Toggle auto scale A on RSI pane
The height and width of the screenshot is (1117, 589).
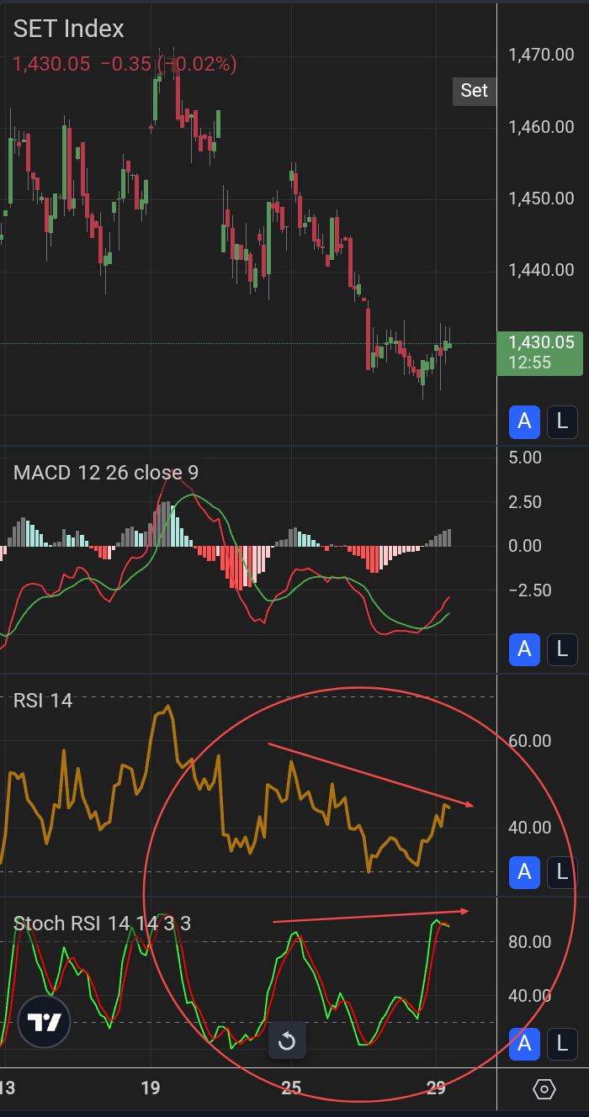[524, 872]
